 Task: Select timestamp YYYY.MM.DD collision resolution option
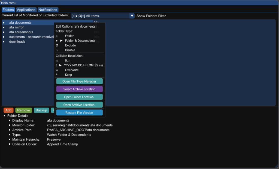tap(80, 65)
